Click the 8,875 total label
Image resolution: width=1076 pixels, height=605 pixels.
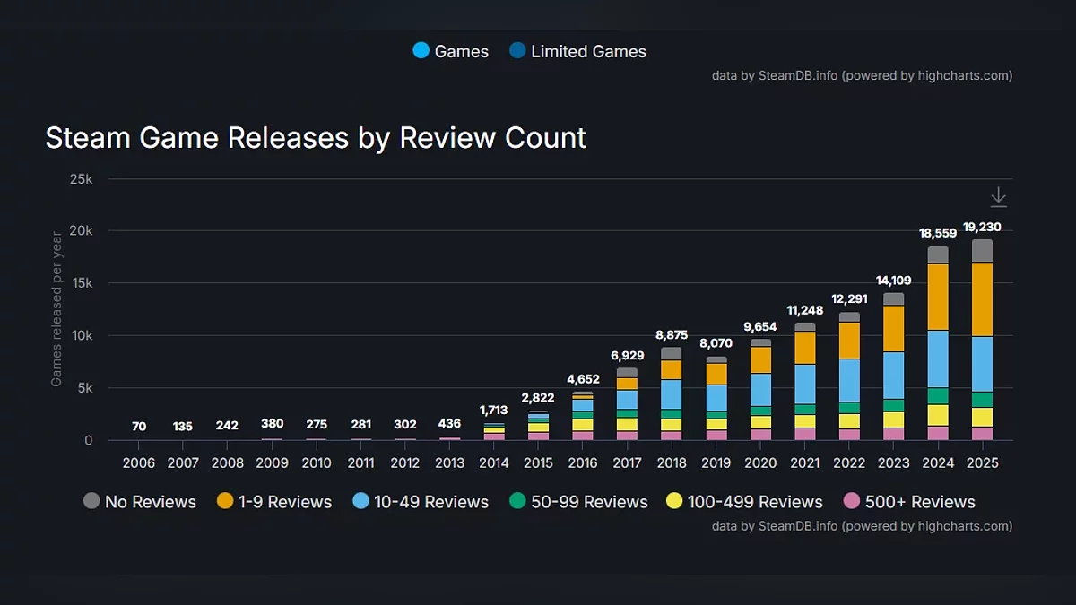[672, 334]
